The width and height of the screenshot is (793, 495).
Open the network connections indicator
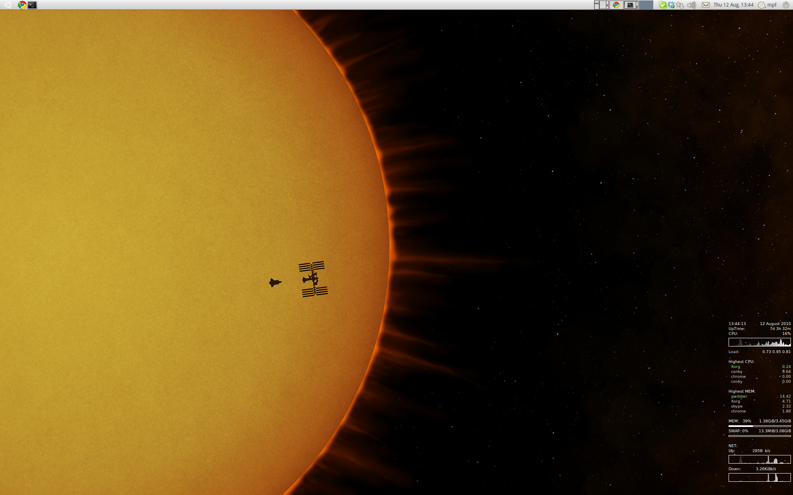(x=680, y=5)
